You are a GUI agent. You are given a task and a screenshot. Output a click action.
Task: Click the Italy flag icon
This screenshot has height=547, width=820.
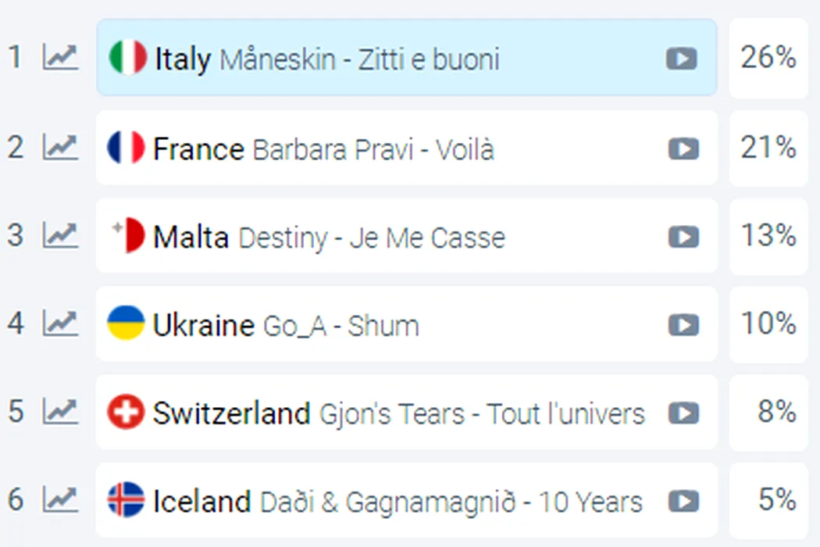click(127, 57)
